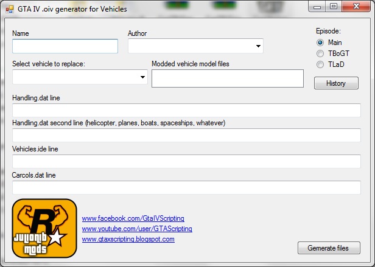Open the Facebook GtaIVScripting link

(133, 218)
